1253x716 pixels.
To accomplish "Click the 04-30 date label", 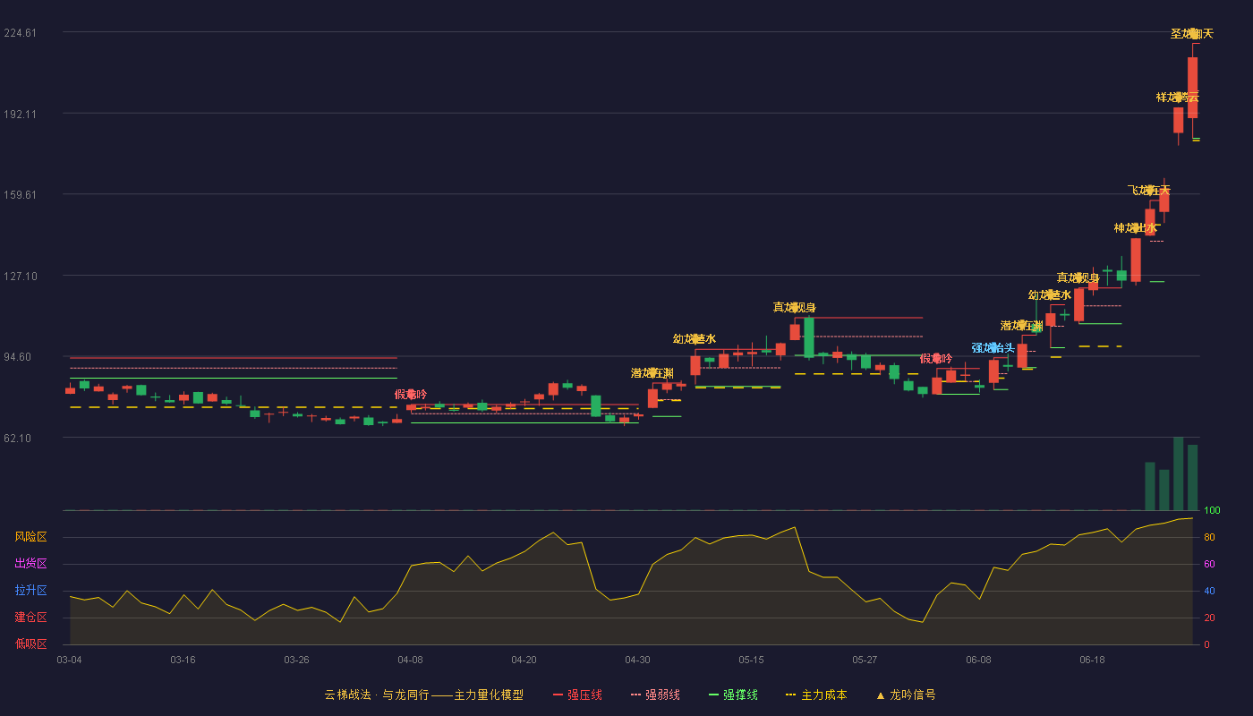I will 637,660.
